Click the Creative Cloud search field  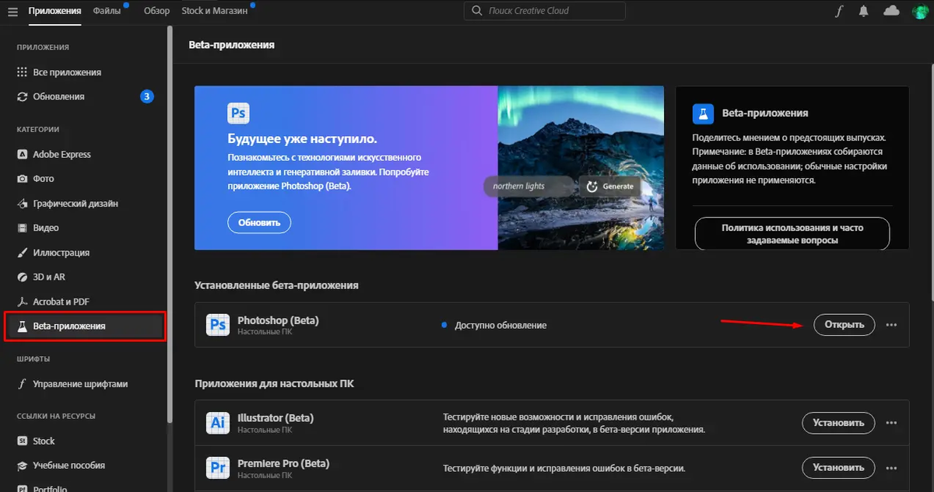pyautogui.click(x=545, y=11)
